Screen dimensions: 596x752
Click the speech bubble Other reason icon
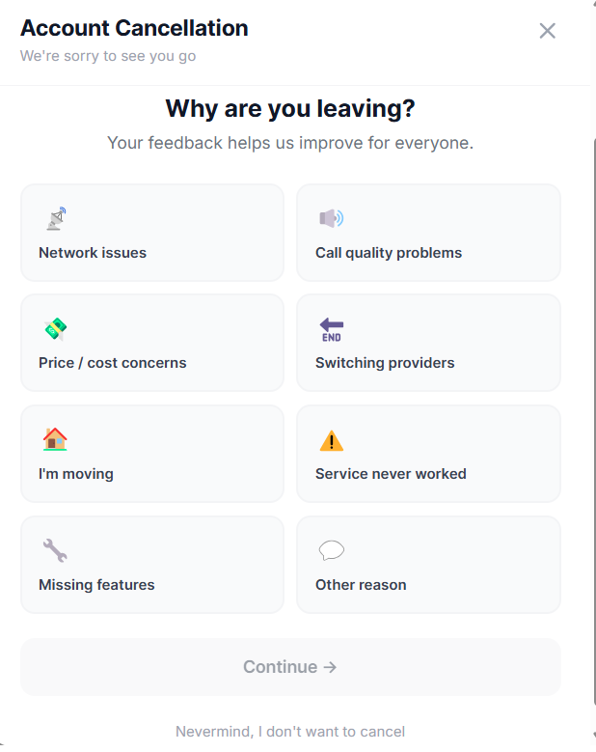coord(332,551)
